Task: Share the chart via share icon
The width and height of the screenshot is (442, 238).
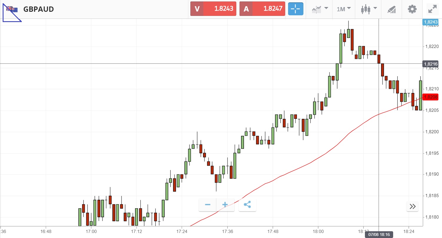Action: pos(247,205)
